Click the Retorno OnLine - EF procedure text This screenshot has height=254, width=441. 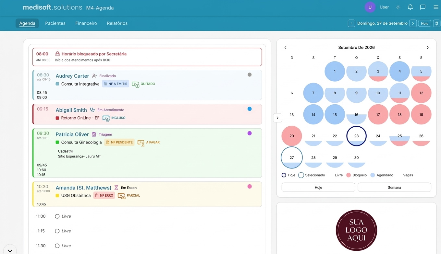80,118
